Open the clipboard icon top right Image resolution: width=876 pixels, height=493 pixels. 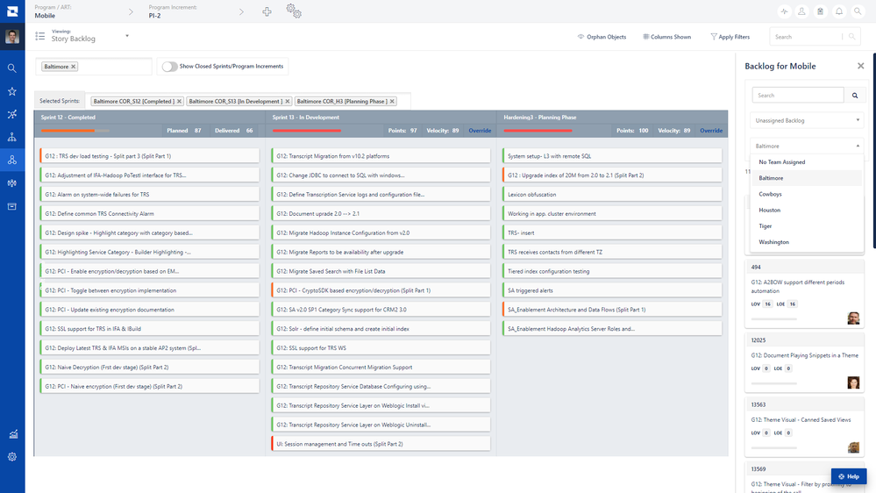[820, 11]
